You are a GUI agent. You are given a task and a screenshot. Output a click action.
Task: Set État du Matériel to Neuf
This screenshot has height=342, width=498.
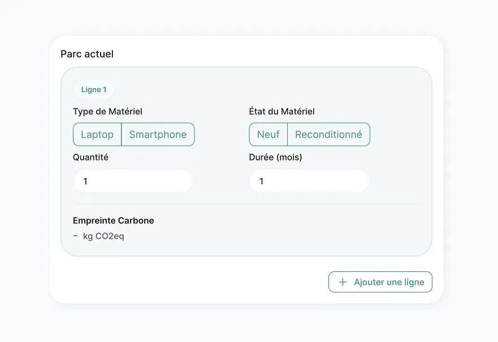click(x=269, y=135)
